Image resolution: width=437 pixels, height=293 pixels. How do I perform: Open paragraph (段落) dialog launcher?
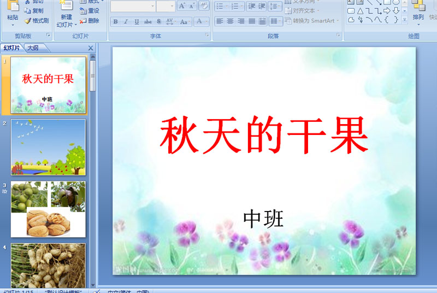click(x=338, y=35)
